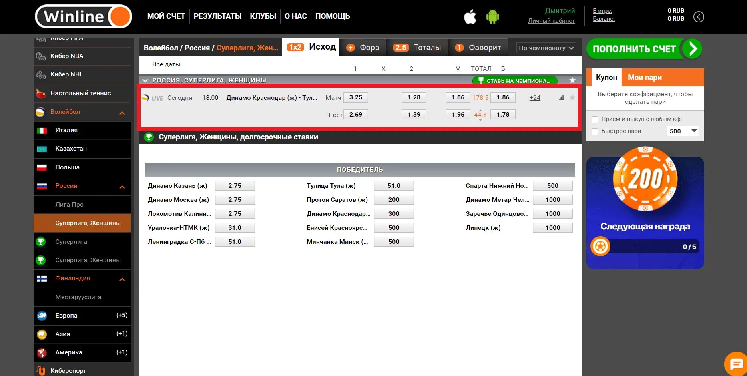Open the Настольный теннис paddle icon
This screenshot has height=376, width=747.
pyautogui.click(x=40, y=93)
